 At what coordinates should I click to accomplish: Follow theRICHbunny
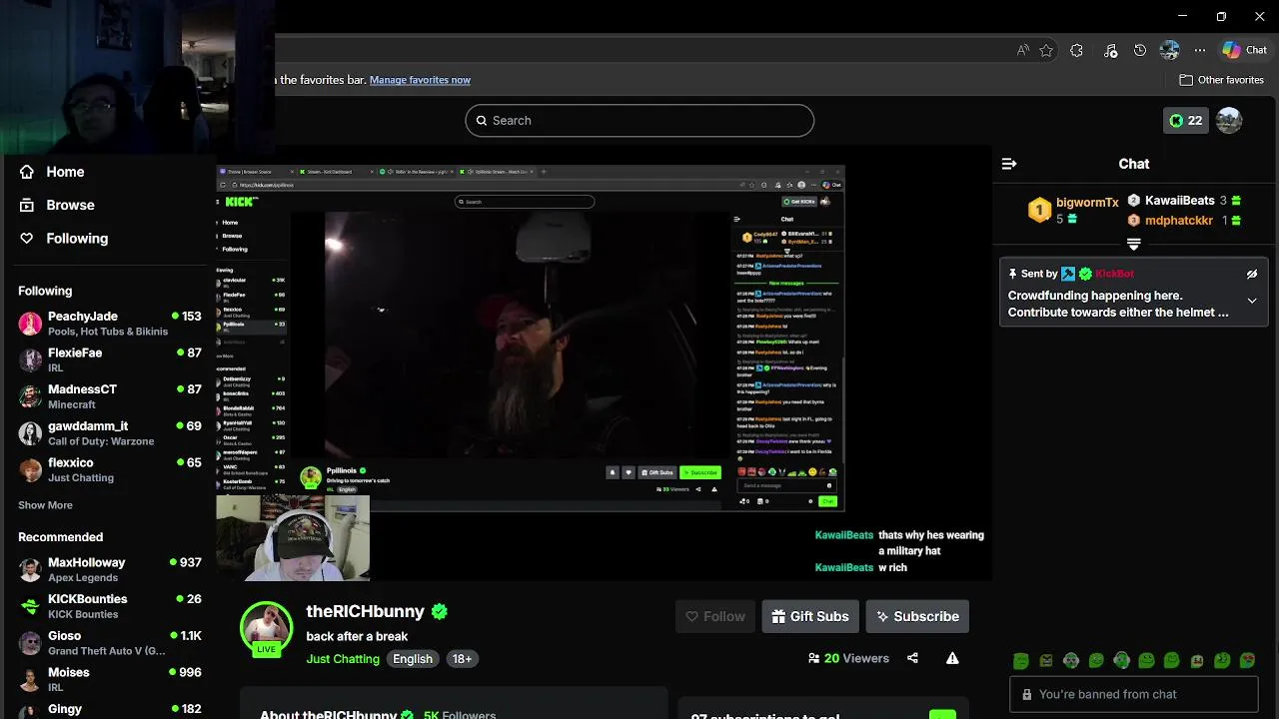tap(715, 616)
